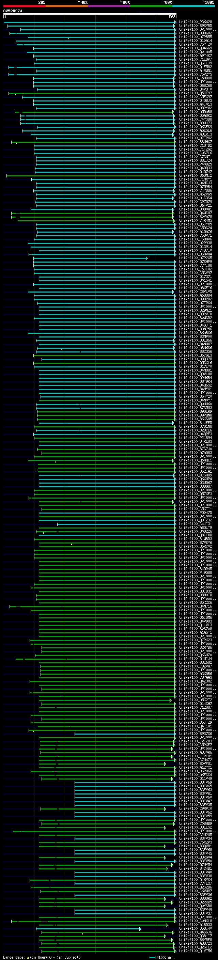Click the red ~20% identity legend segment
The image size is (218, 960).
point(24,6)
